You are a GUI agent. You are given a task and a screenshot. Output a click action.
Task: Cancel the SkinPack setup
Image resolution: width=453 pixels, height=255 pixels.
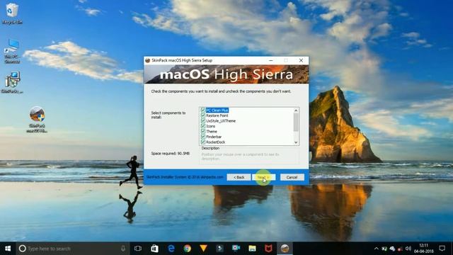point(292,177)
